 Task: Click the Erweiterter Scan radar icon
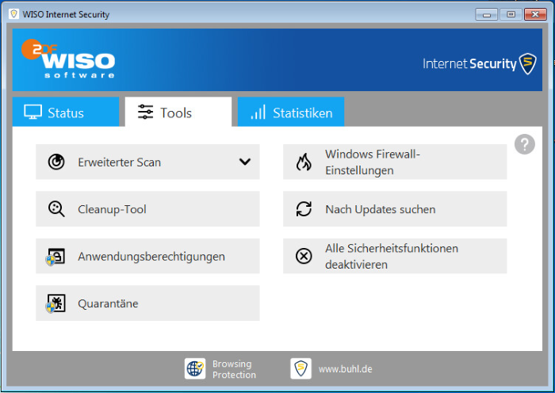[56, 162]
